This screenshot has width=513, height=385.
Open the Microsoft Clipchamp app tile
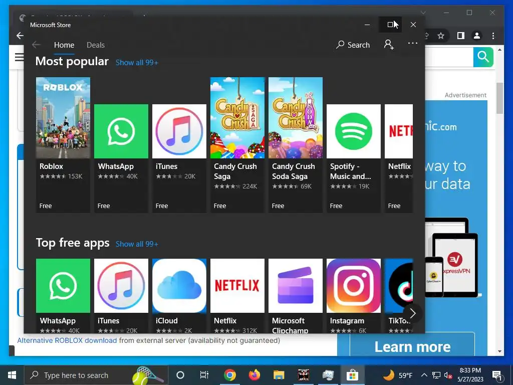click(x=296, y=296)
